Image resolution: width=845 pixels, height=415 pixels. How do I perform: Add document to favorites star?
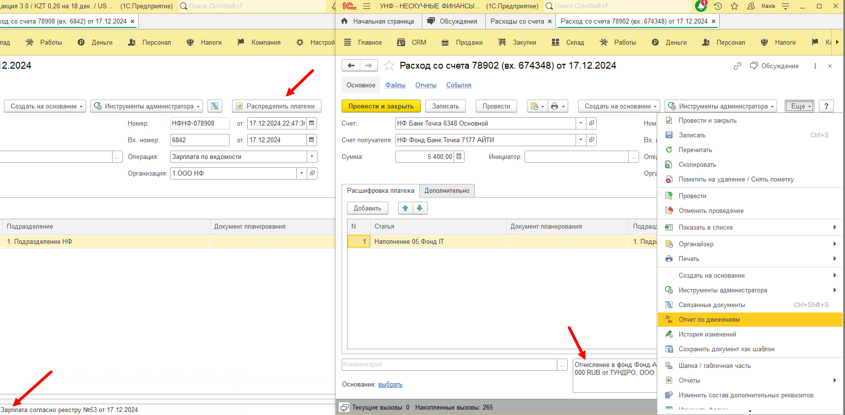[389, 65]
